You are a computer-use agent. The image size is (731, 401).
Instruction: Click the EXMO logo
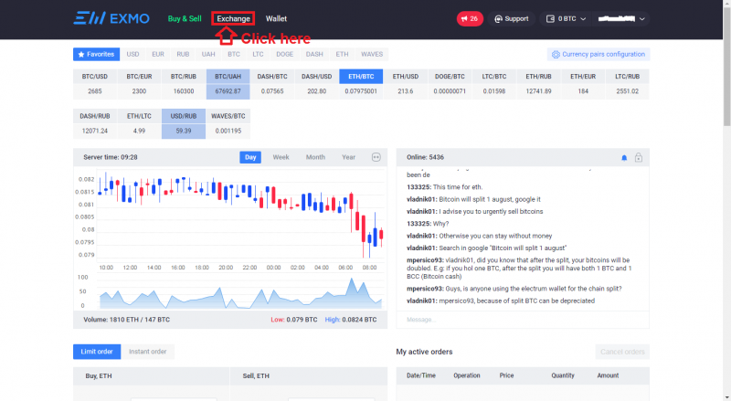pos(111,18)
